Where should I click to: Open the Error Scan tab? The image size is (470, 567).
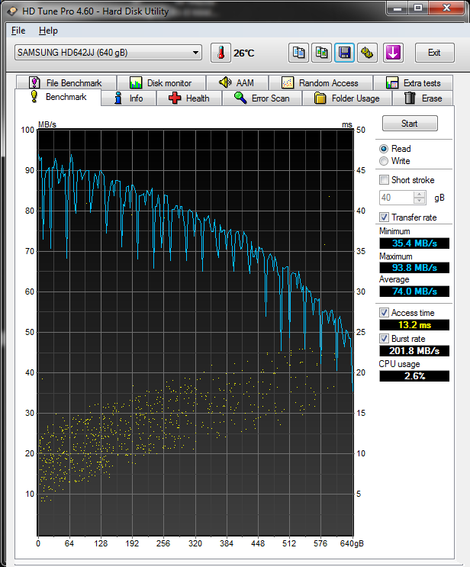(x=262, y=98)
